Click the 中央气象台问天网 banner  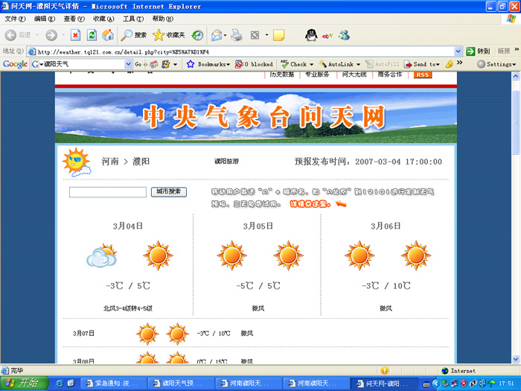coord(256,116)
